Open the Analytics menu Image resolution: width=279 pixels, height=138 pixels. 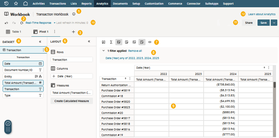coord(102,4)
